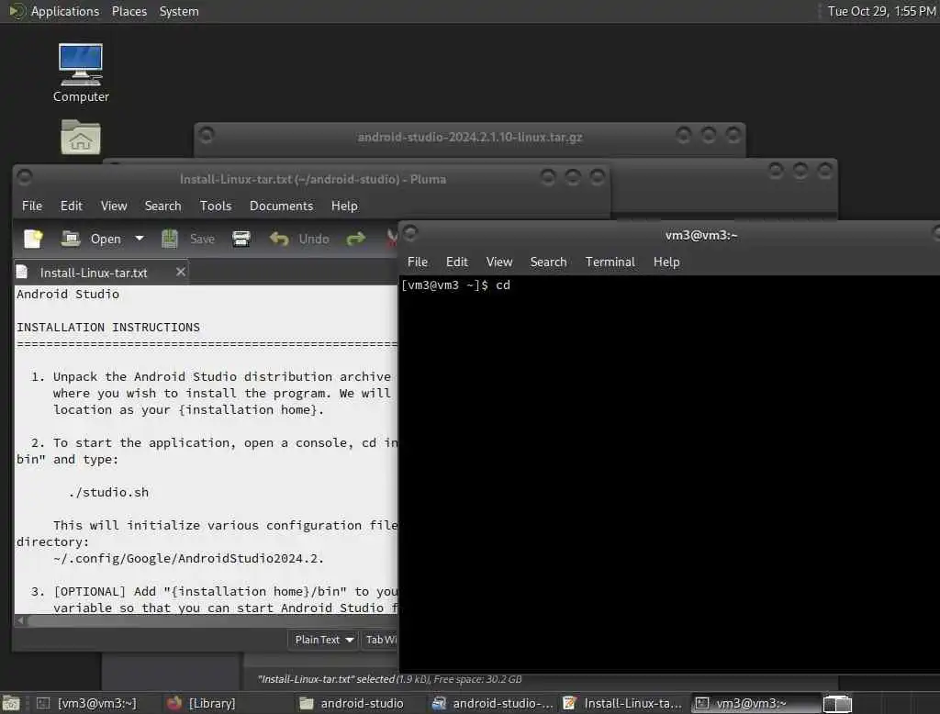Screen dimensions: 940x714
Task: Click the Redo arrow icon in Pluma
Action: click(356, 239)
